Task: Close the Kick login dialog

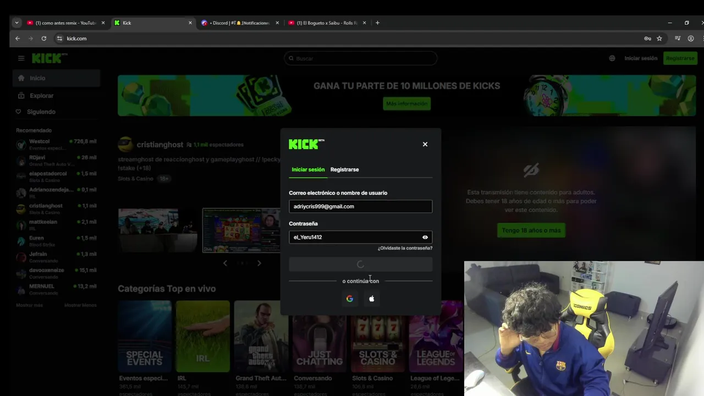Action: click(425, 144)
